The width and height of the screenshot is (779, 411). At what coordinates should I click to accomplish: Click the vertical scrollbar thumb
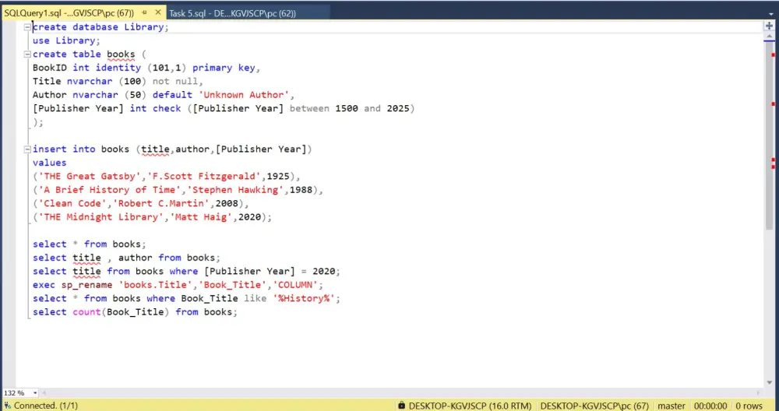click(x=770, y=136)
